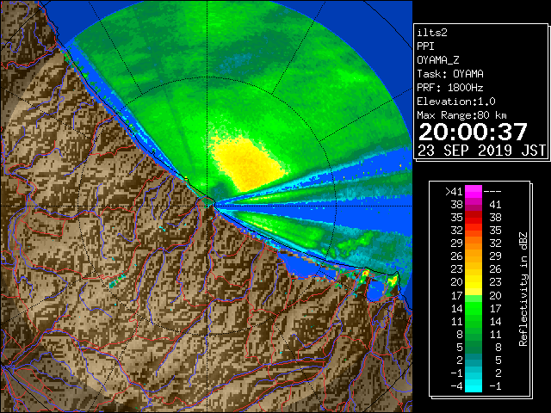This screenshot has height=413, width=551.
Task: Click the yellow 20–23 dBZ legend swatch
Action: [474, 282]
